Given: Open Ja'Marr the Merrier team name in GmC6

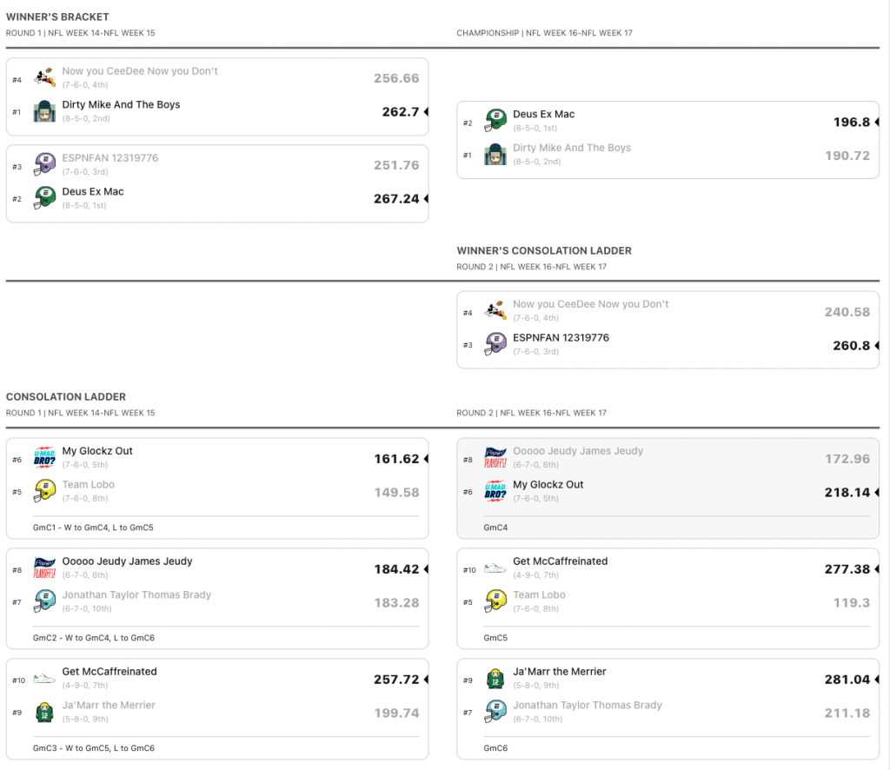Looking at the screenshot, I should [x=559, y=672].
